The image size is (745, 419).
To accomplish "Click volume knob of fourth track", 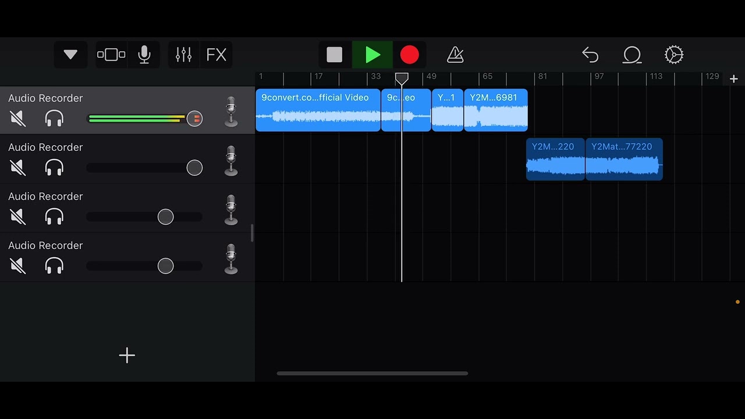I will point(166,265).
